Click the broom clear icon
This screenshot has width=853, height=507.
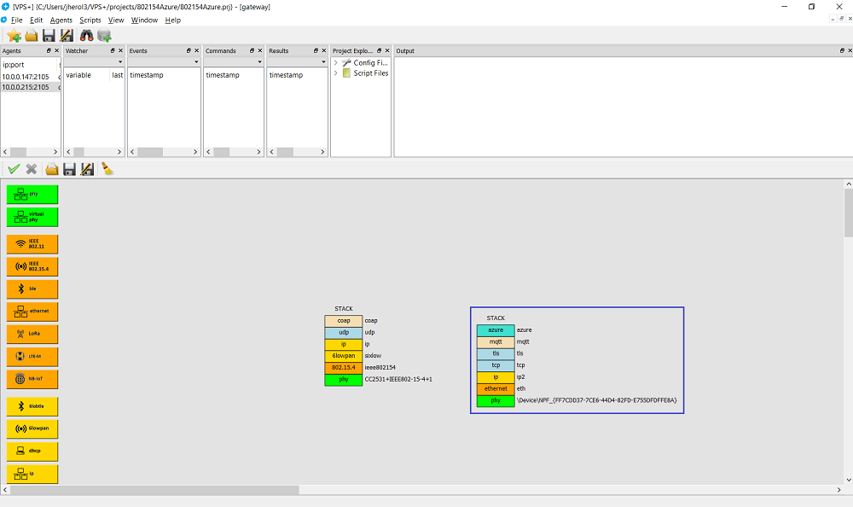coord(107,169)
